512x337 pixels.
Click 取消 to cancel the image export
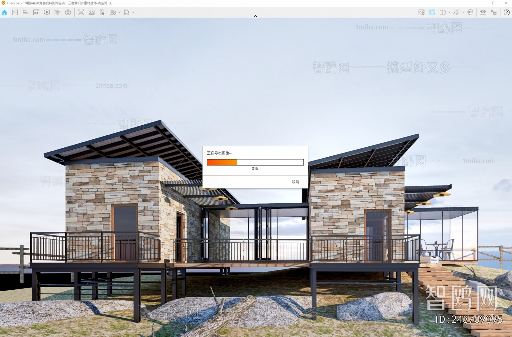click(295, 182)
